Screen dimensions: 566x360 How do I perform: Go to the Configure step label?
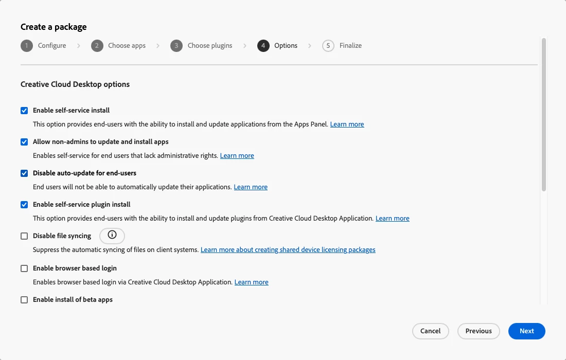tap(52, 45)
